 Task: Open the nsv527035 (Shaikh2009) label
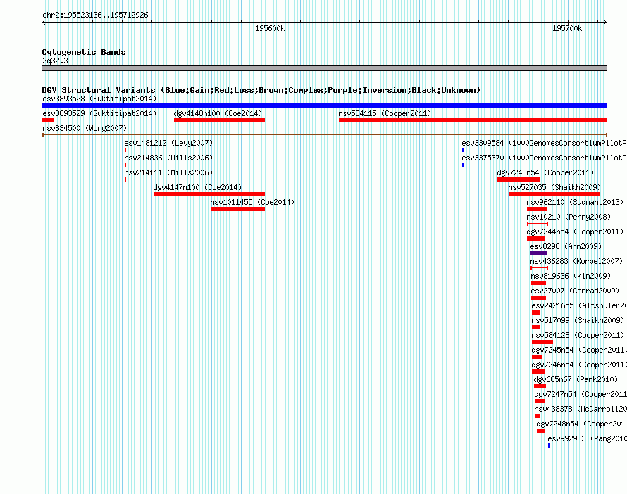pyautogui.click(x=554, y=187)
